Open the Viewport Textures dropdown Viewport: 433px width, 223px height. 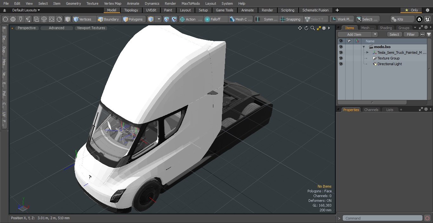click(x=91, y=28)
